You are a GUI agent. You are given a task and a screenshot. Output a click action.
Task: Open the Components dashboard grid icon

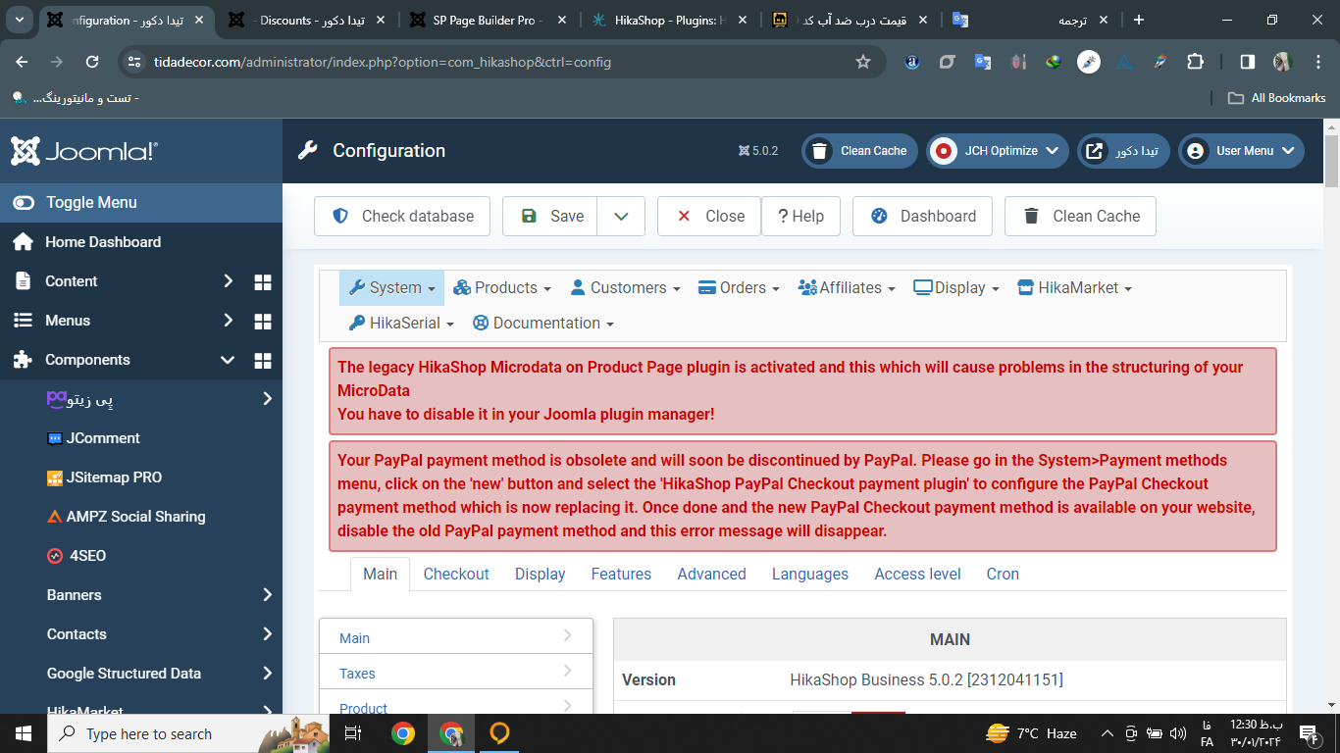[x=263, y=360]
